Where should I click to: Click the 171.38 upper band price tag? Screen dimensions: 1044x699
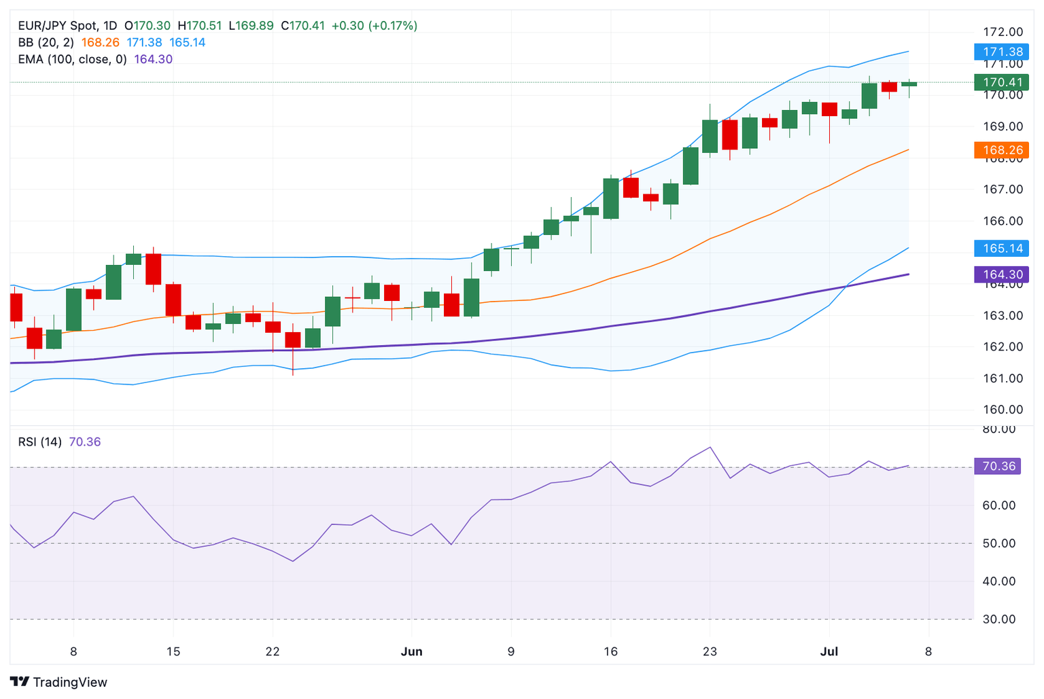coord(1001,52)
